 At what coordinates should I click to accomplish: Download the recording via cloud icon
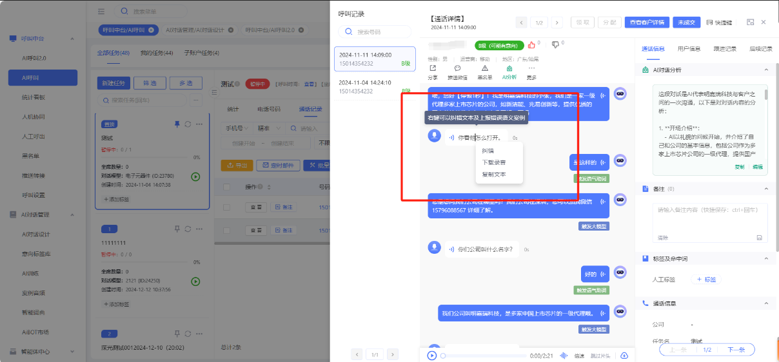click(x=624, y=356)
